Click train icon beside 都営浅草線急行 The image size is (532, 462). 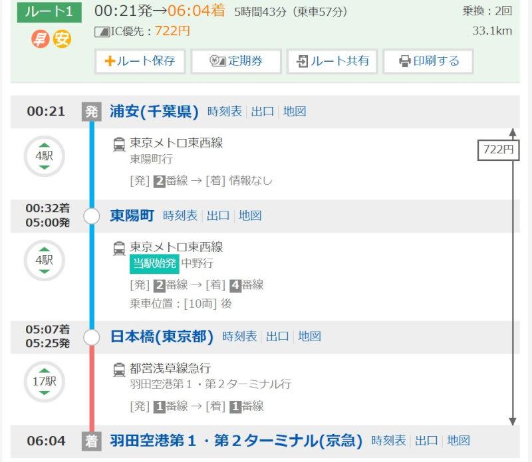coord(119,370)
